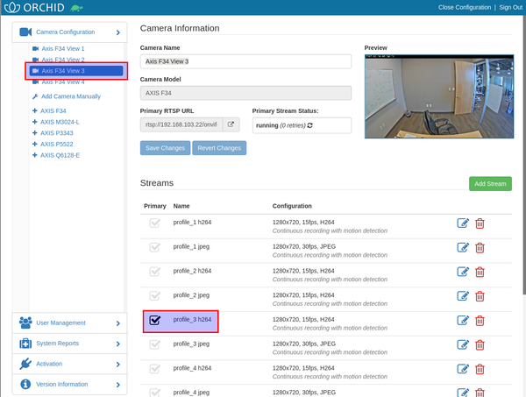Select Axis F34 View 3 camera

click(x=76, y=71)
